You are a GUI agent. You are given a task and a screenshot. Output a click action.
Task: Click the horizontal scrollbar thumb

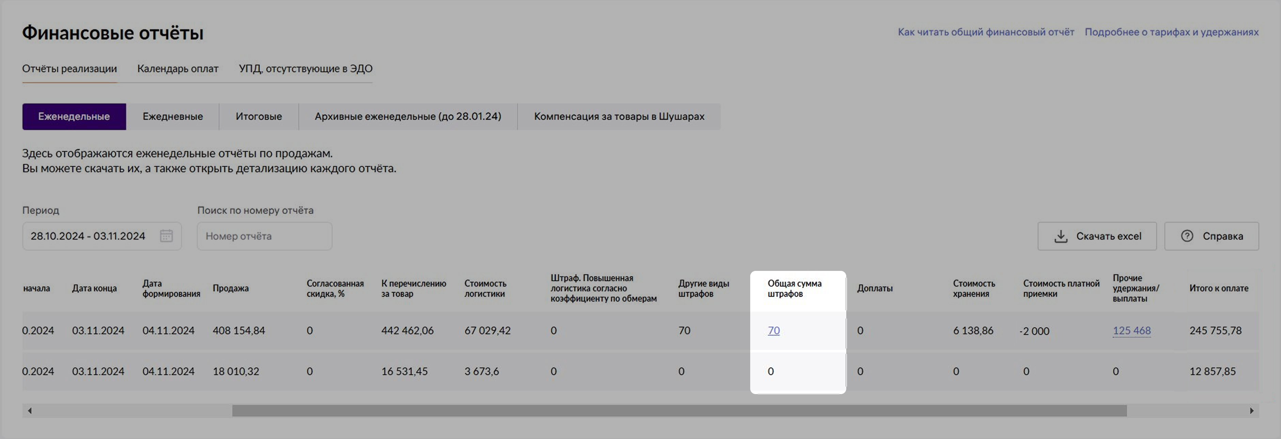click(679, 411)
